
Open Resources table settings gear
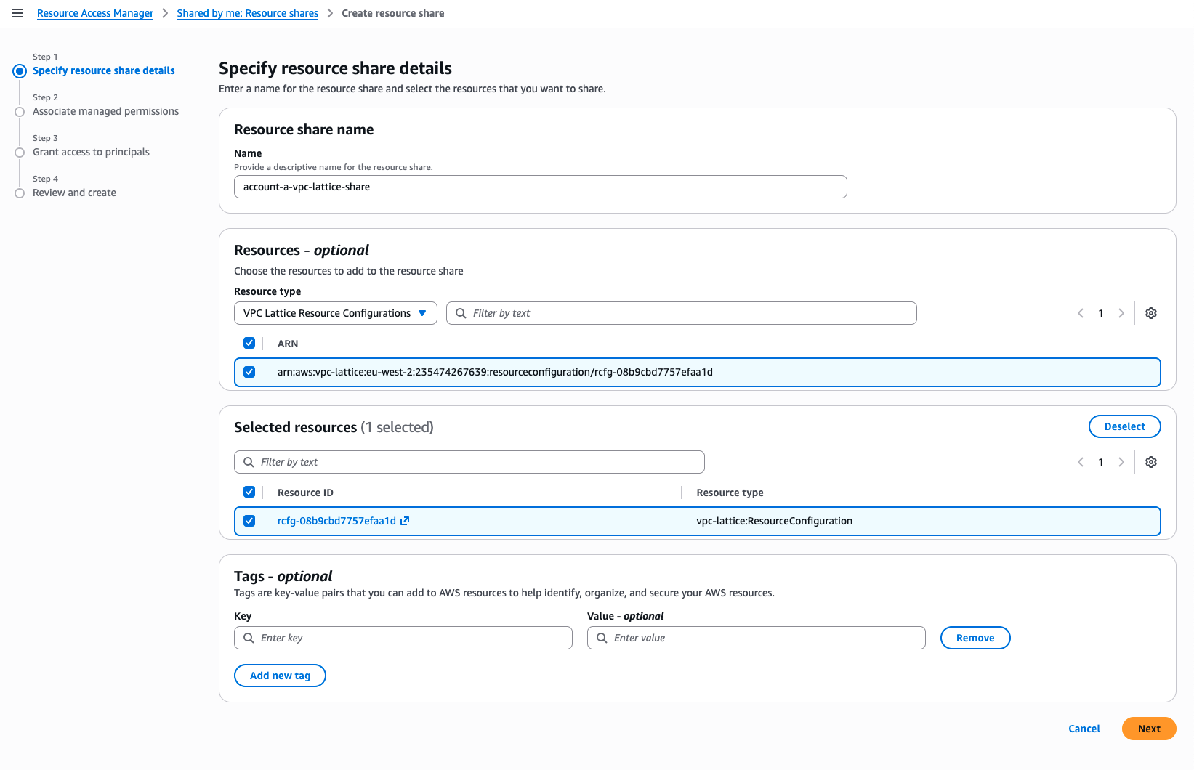pyautogui.click(x=1151, y=313)
